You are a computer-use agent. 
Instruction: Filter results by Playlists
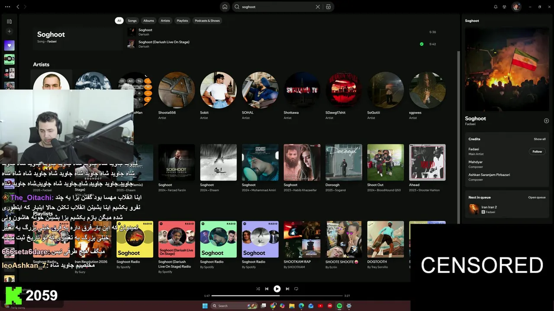point(182,21)
